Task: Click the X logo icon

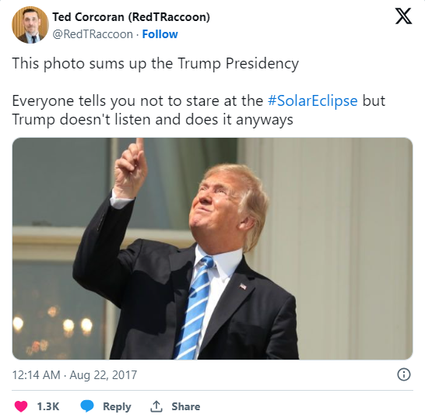Action: point(403,16)
